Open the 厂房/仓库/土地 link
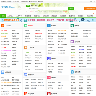Viewport: 96px width, 96px height. click(39, 39)
